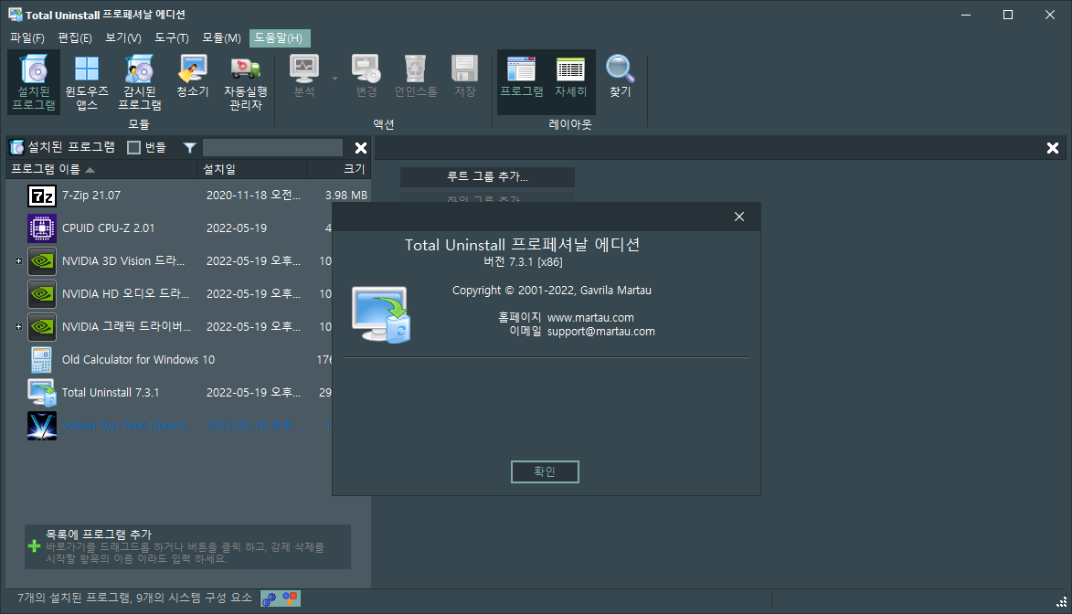Open the 파일(F) menu

coord(27,38)
